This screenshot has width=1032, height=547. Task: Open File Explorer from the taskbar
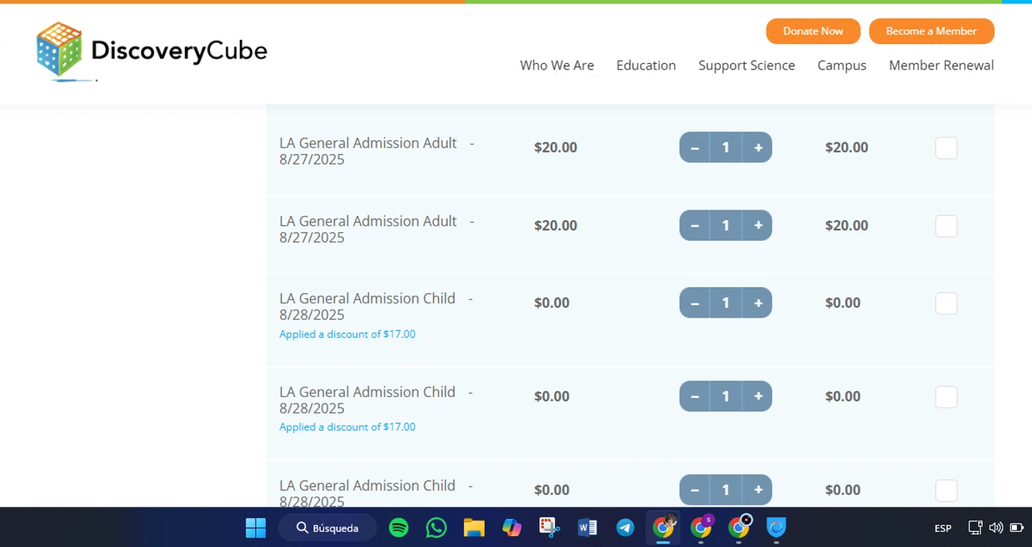(x=474, y=528)
